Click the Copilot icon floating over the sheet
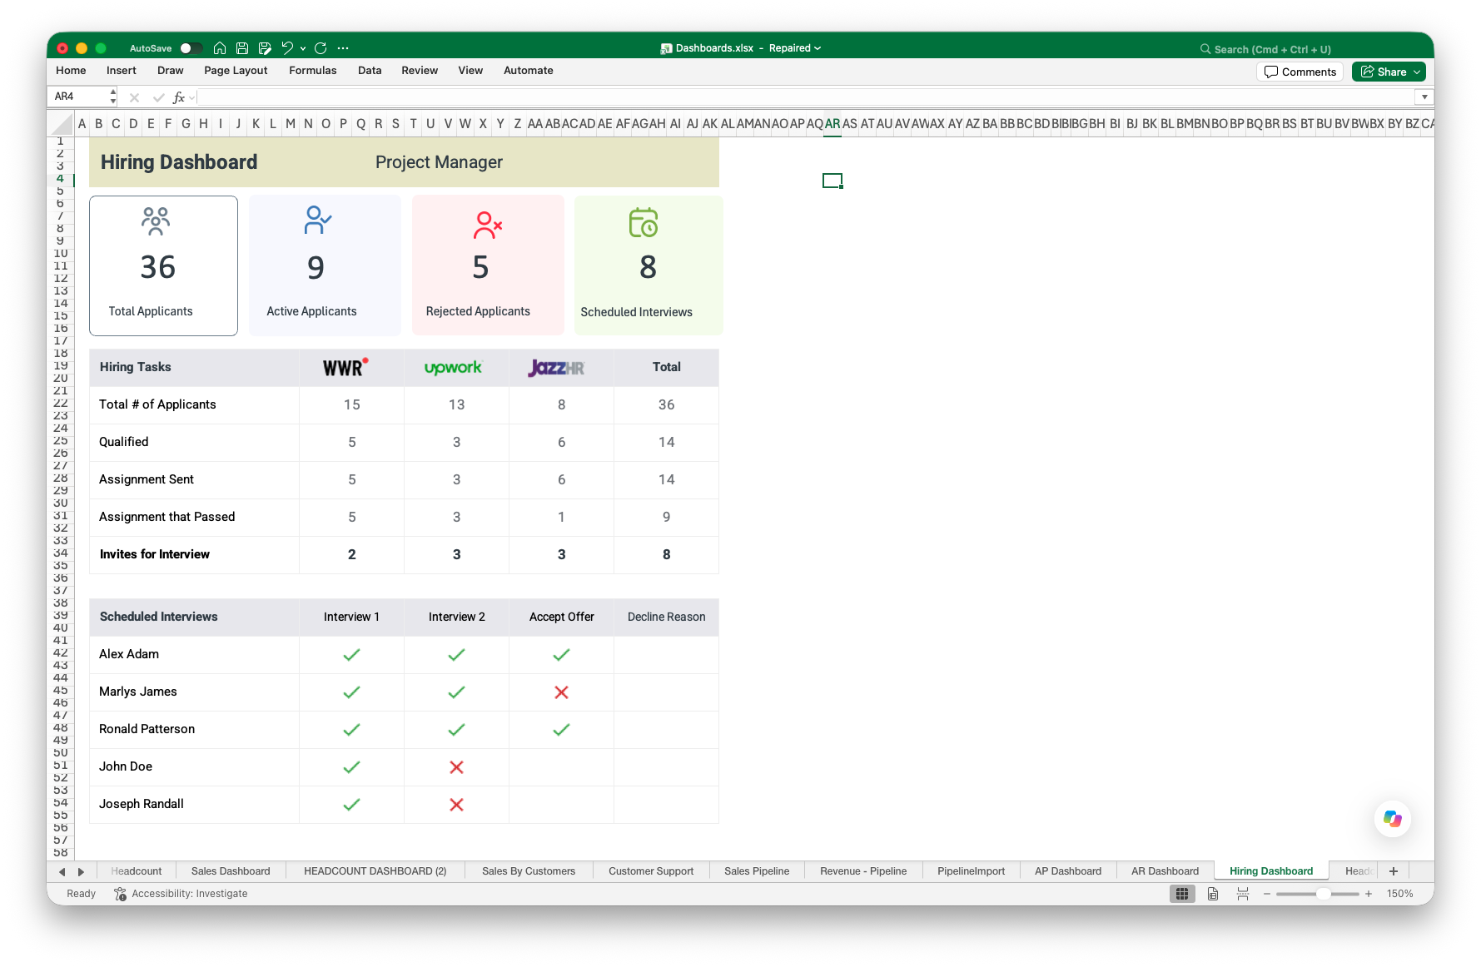 (x=1392, y=819)
